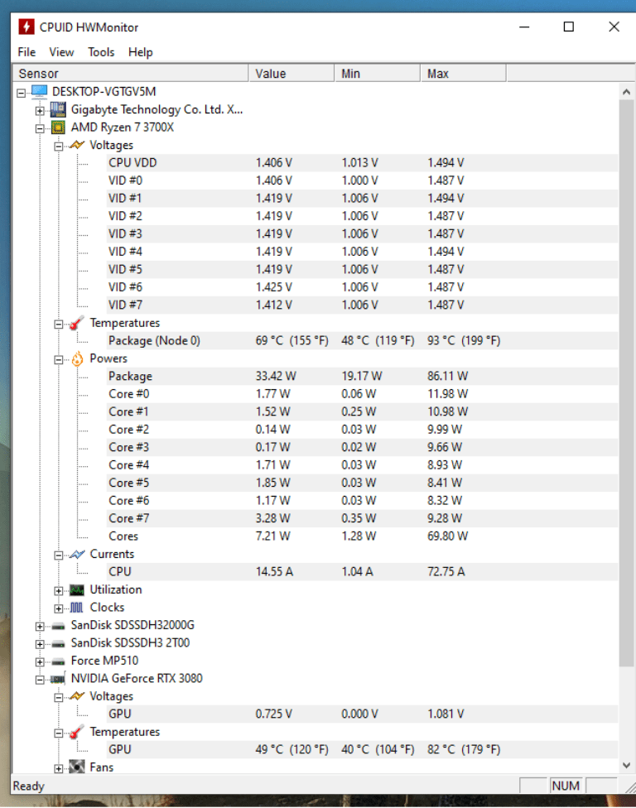Select the VID #0 row
636x808 pixels.
pos(363,180)
